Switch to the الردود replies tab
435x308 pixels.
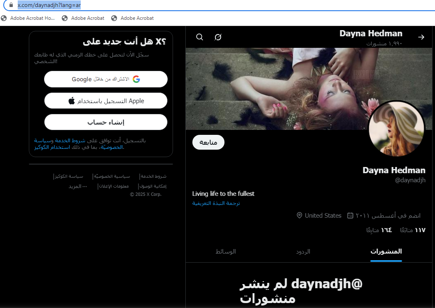(x=303, y=252)
